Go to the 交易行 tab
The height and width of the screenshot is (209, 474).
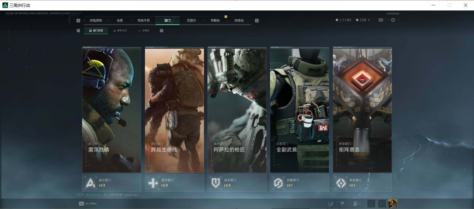191,20
